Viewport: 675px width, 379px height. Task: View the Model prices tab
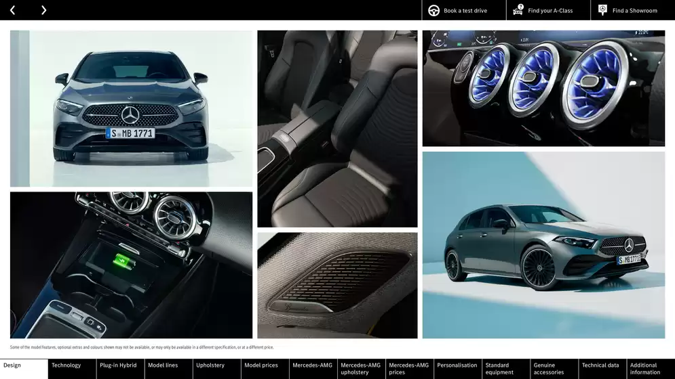click(x=265, y=369)
